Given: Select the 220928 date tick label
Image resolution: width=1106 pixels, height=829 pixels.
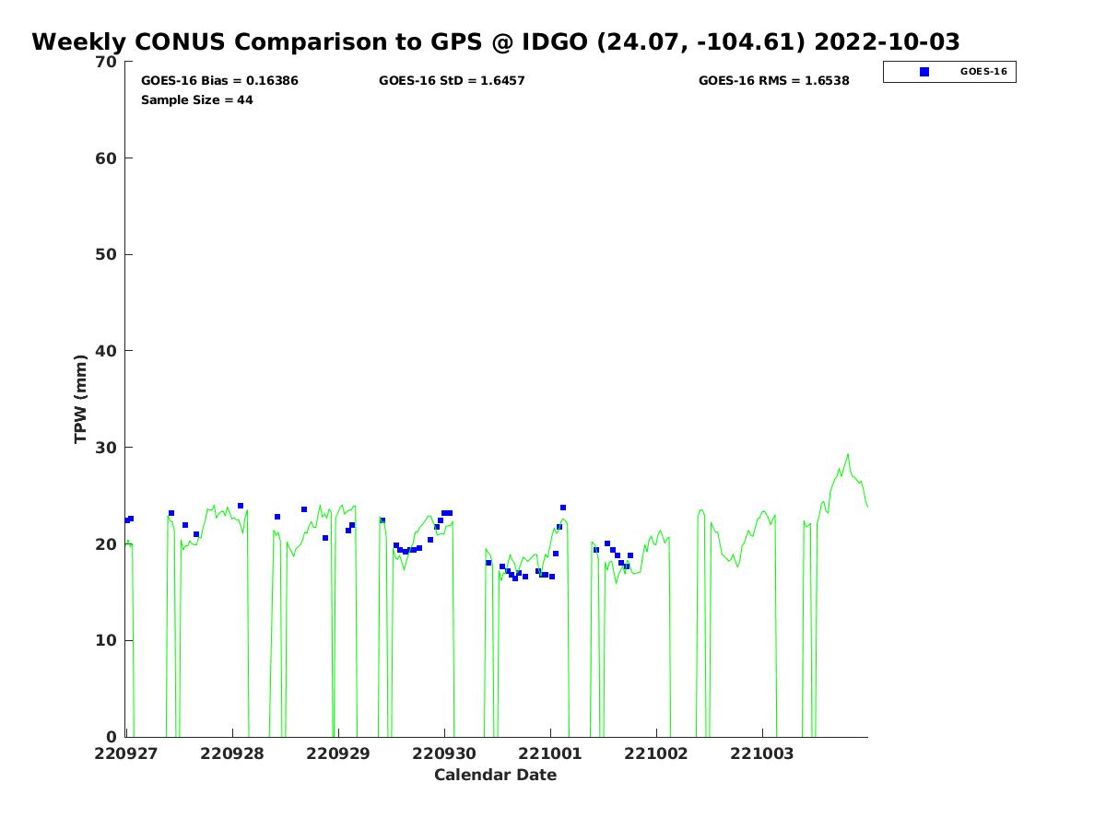Looking at the screenshot, I should (232, 753).
